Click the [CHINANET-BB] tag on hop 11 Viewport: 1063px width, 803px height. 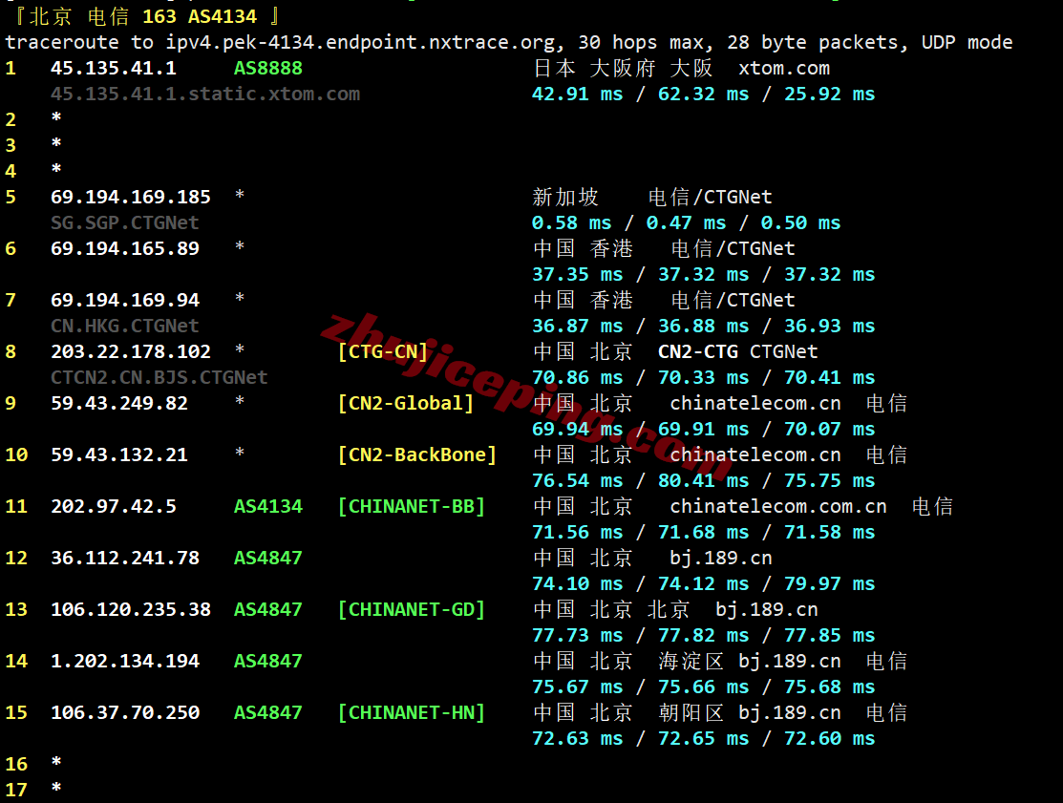coord(412,506)
